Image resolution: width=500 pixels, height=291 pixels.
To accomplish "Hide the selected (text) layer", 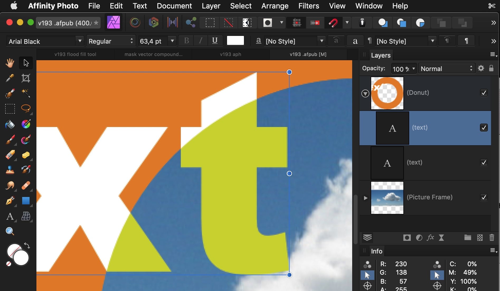I will (484, 128).
